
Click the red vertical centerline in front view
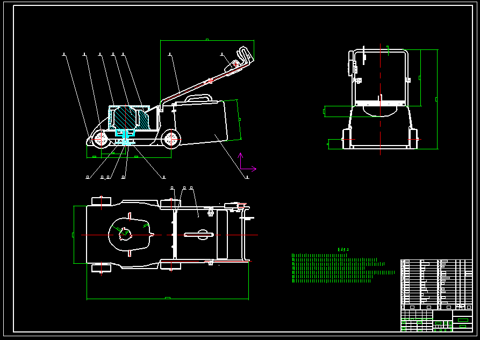380,99
